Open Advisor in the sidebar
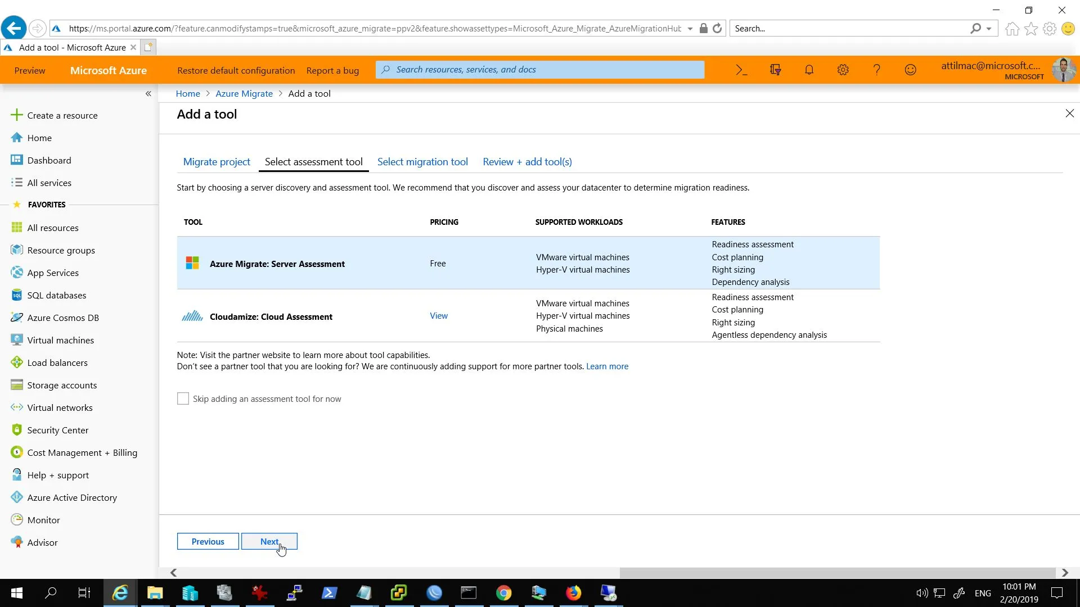This screenshot has width=1080, height=607. point(42,542)
